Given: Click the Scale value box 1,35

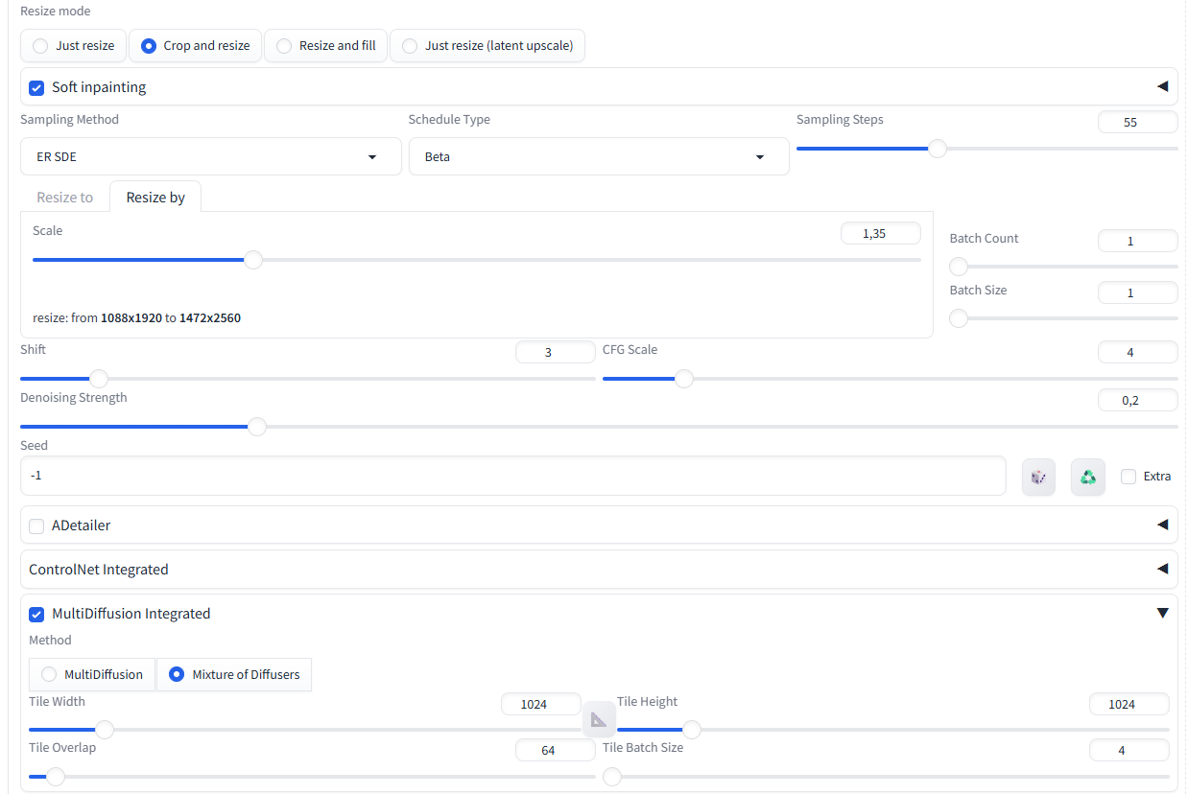Looking at the screenshot, I should pos(881,233).
